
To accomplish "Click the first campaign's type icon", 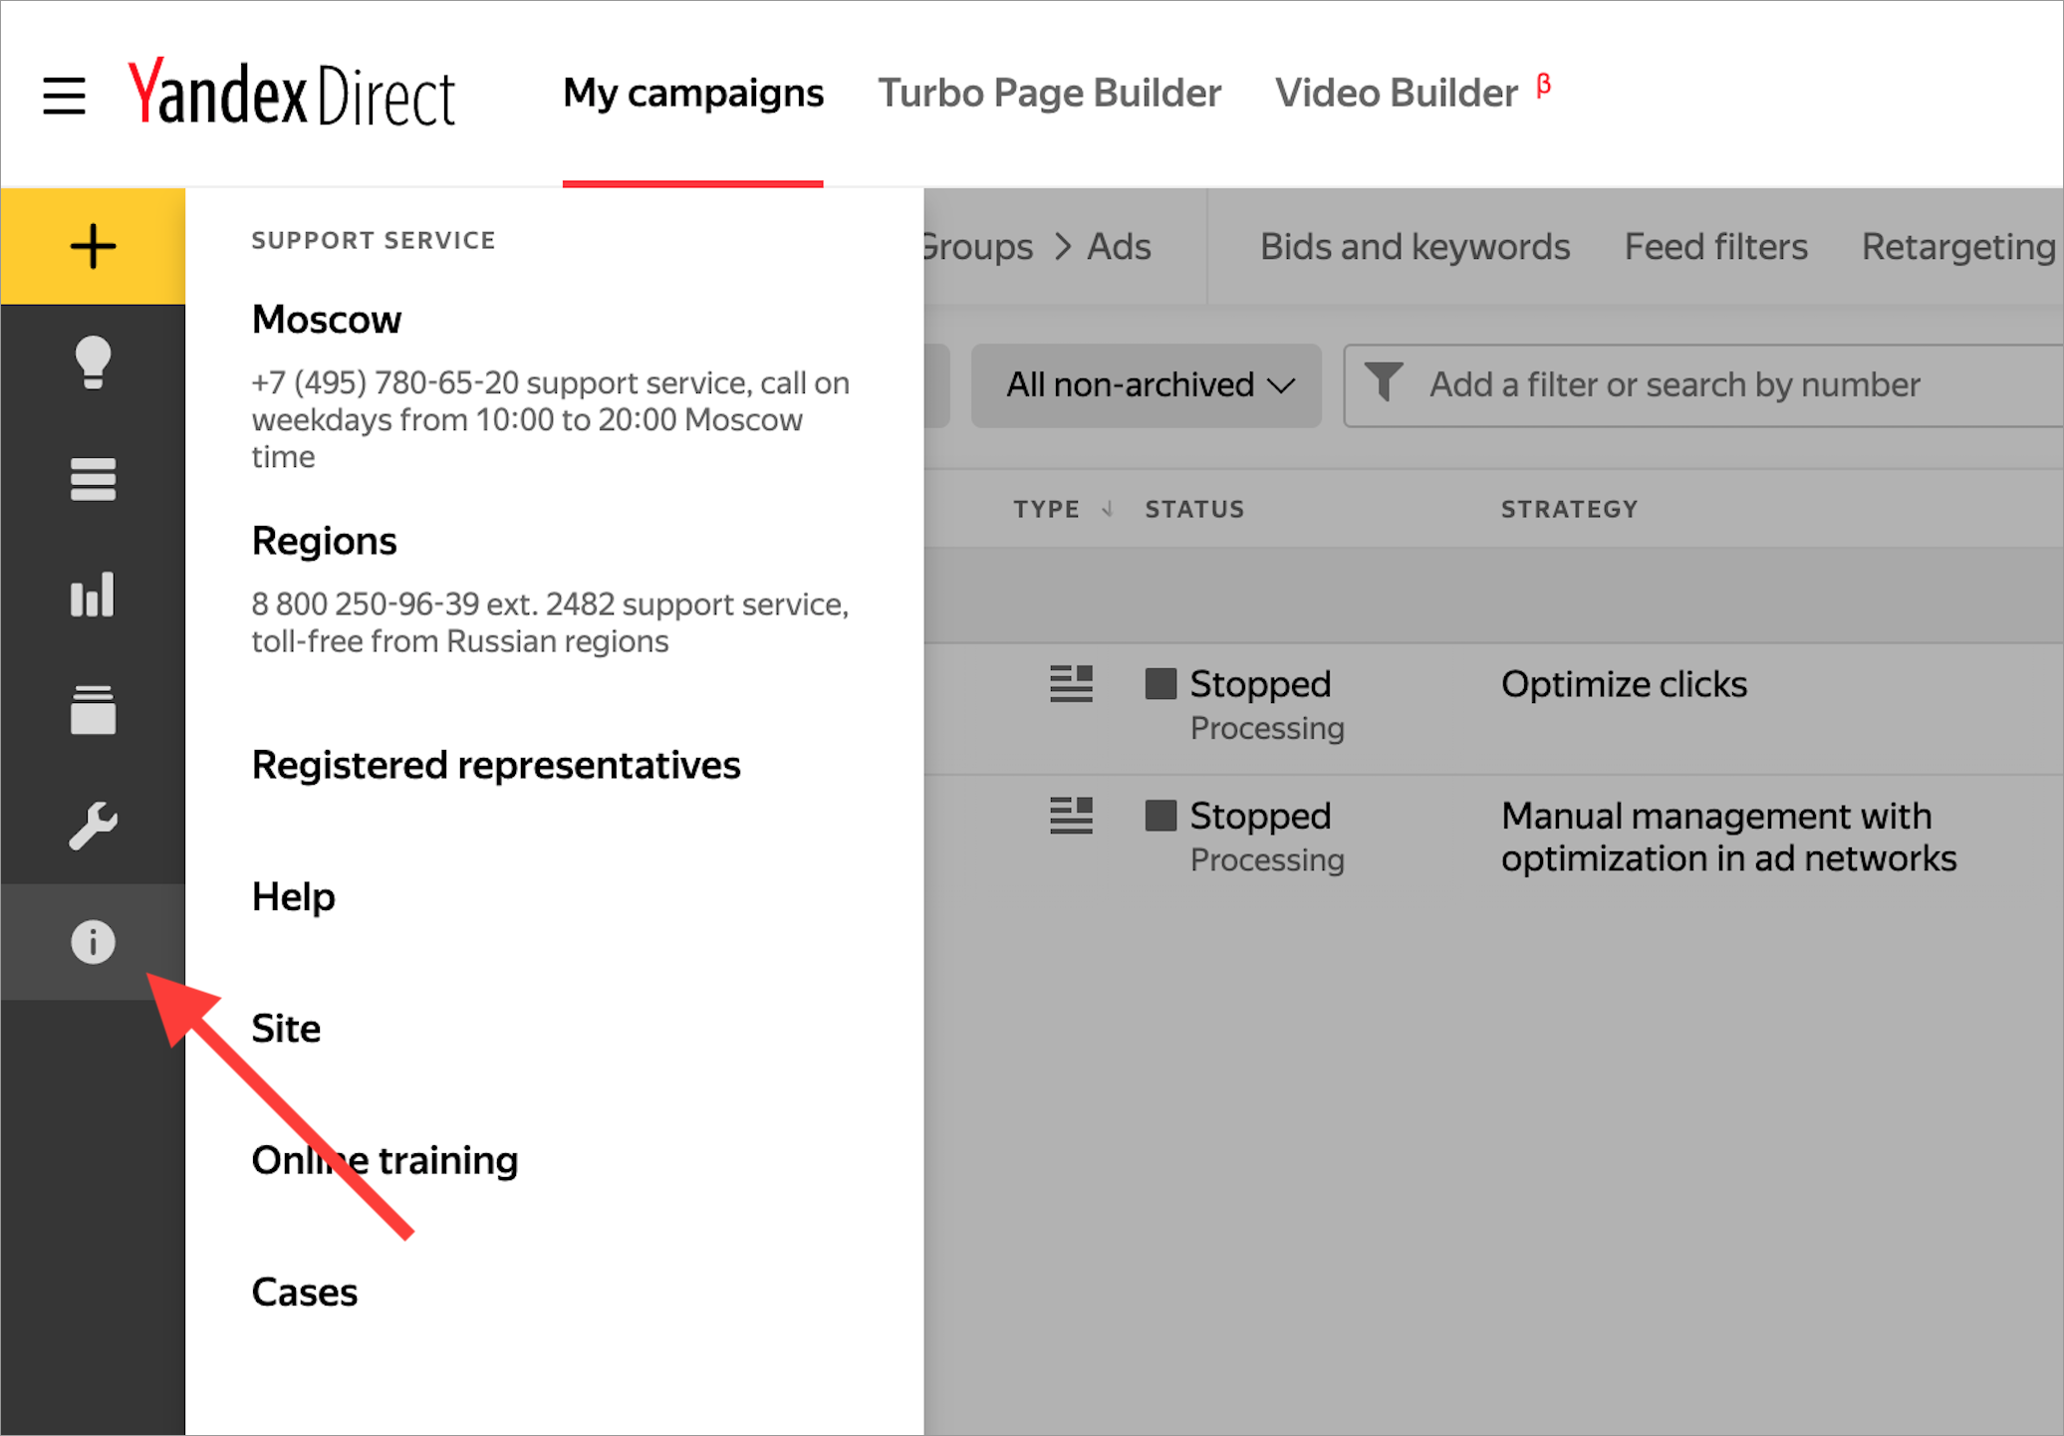I will click(x=1071, y=684).
